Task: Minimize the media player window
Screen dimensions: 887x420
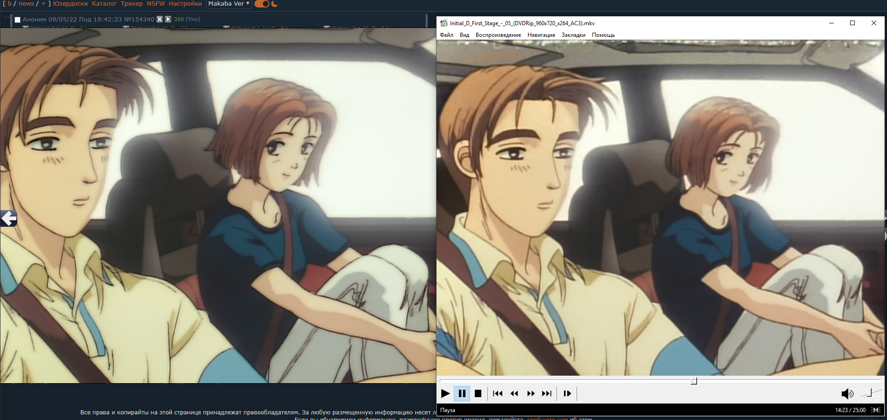Action: click(x=831, y=23)
